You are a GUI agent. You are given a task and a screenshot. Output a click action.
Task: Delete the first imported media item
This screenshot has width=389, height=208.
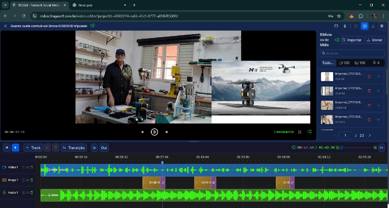(369, 77)
